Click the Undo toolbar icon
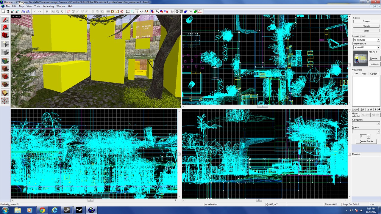 click(35, 12)
